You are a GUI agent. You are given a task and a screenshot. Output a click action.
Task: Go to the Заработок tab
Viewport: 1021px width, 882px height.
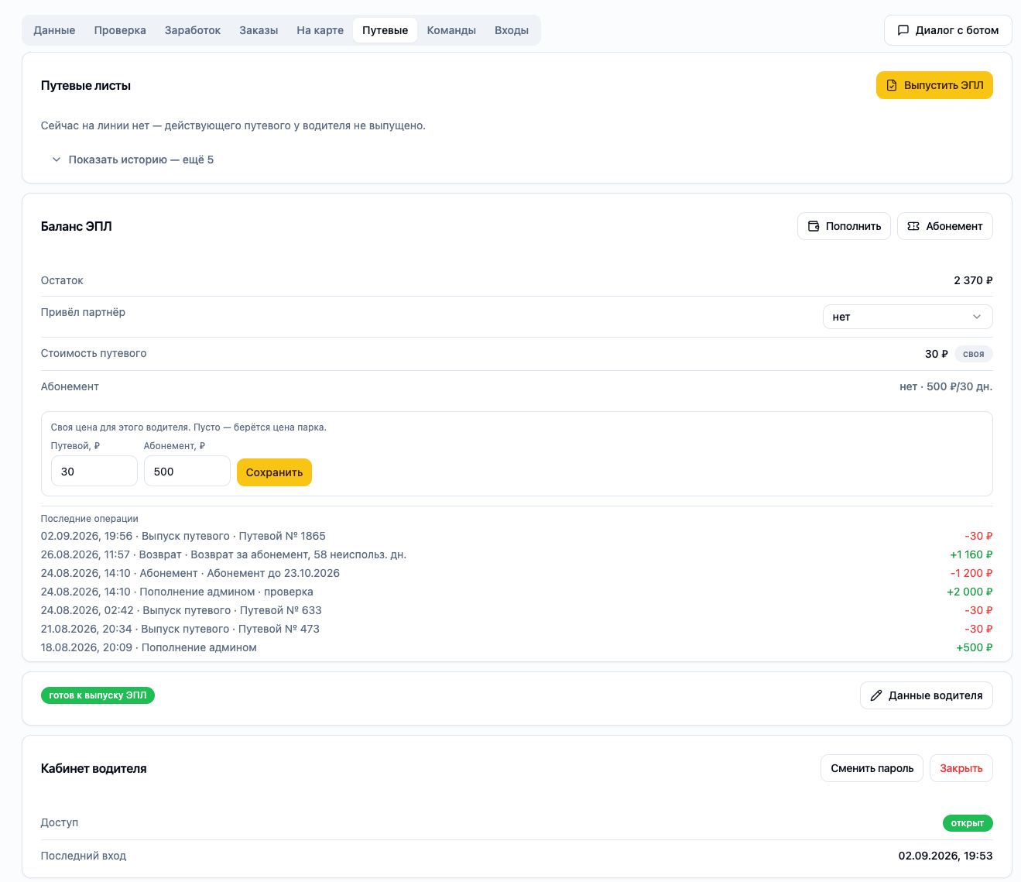pos(193,30)
